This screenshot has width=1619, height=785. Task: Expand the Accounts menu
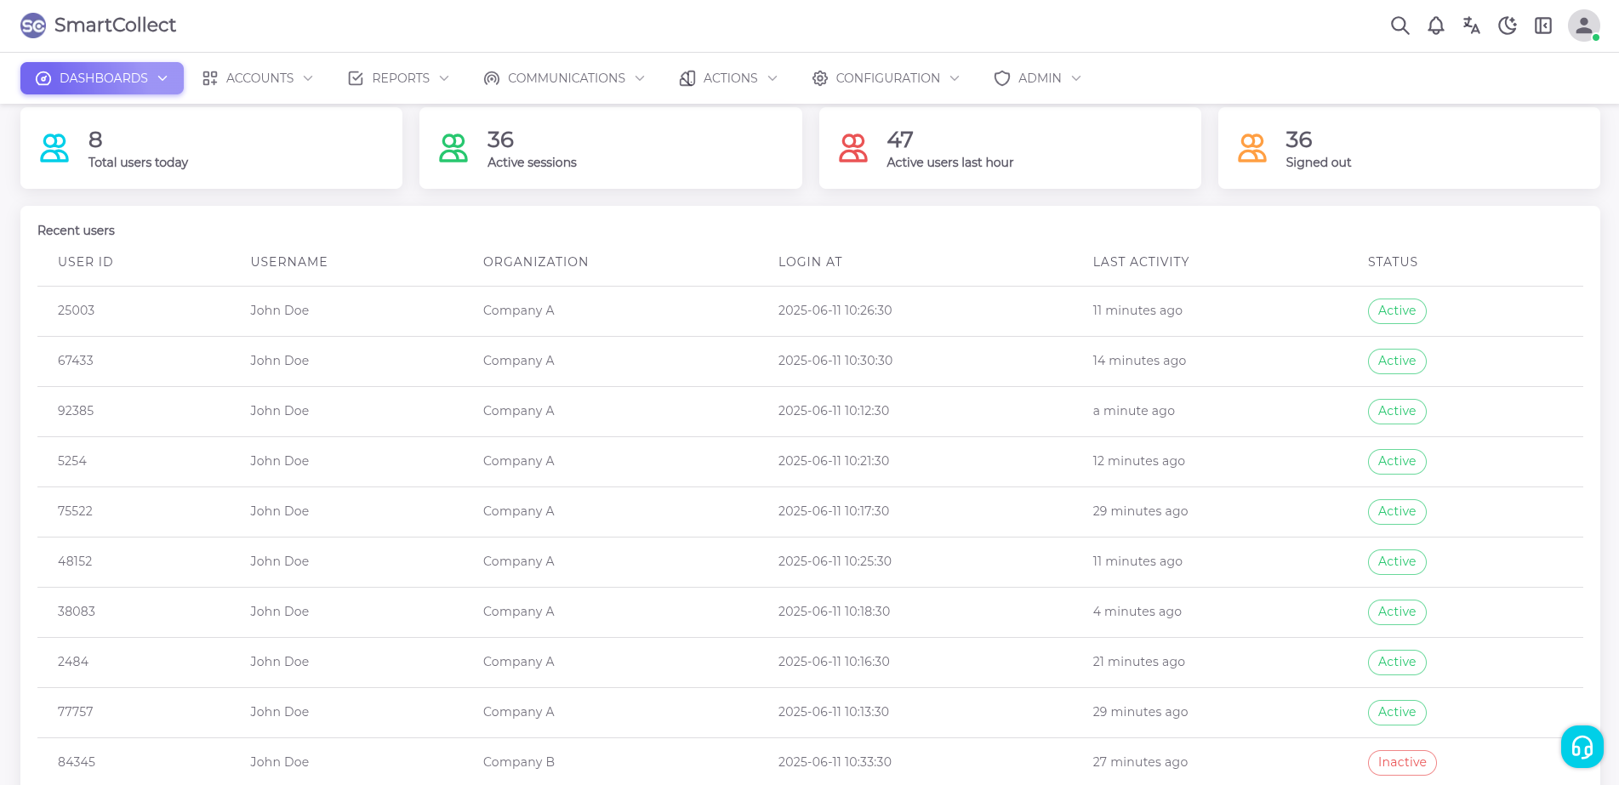click(x=258, y=78)
